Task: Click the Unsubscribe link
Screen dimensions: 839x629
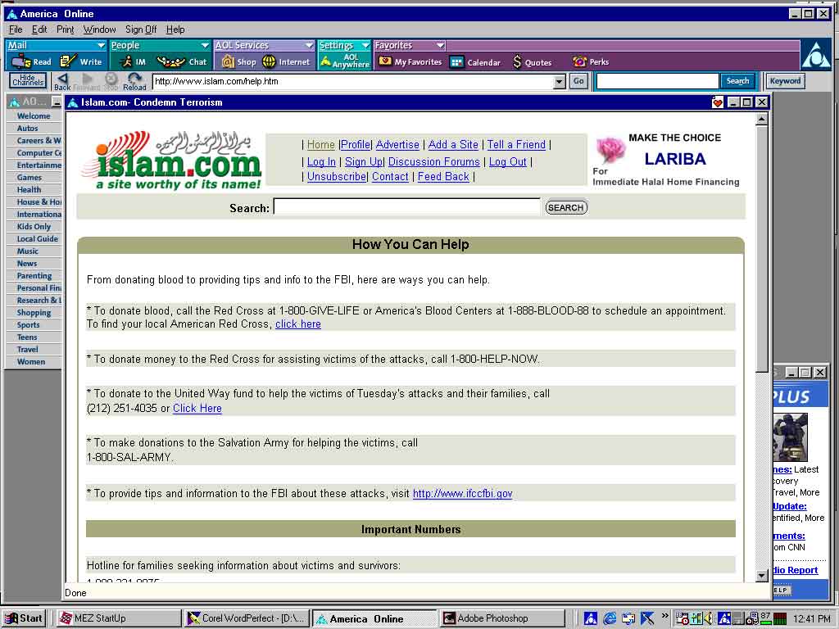Action: tap(337, 177)
